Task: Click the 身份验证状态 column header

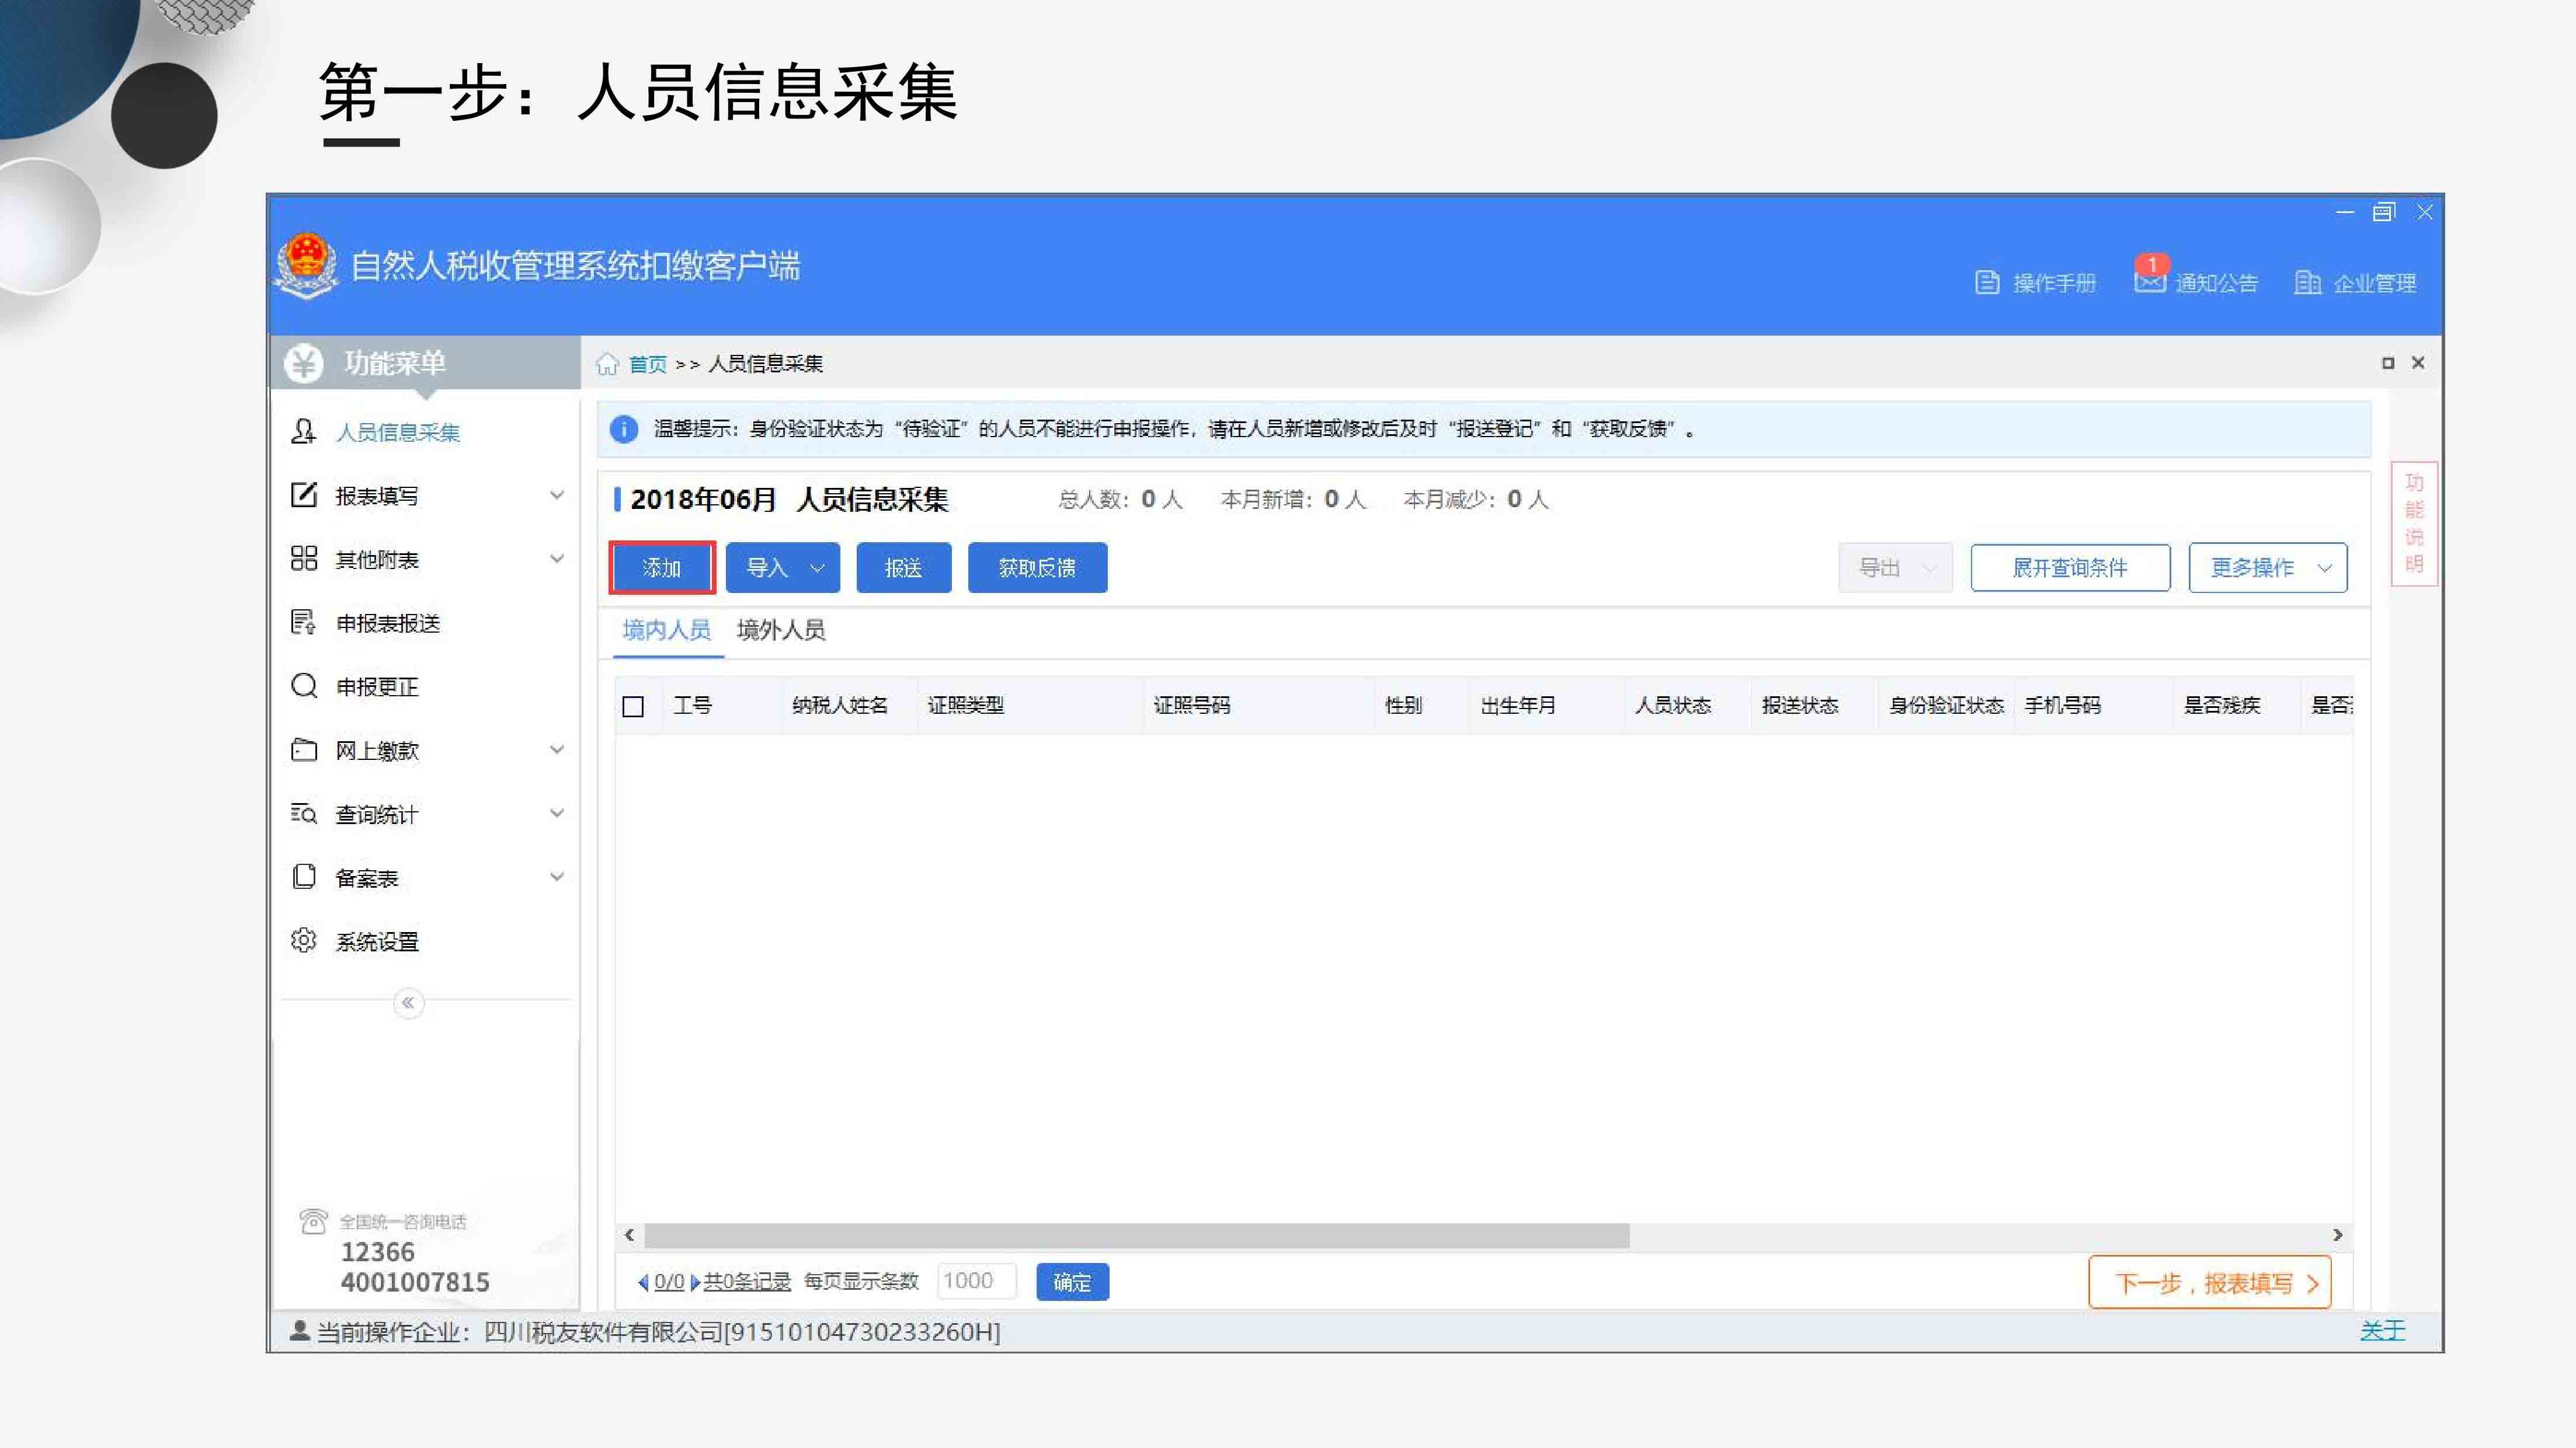Action: click(x=1946, y=706)
